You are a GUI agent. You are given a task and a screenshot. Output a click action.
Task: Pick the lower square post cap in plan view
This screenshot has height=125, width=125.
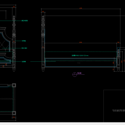coord(14,113)
